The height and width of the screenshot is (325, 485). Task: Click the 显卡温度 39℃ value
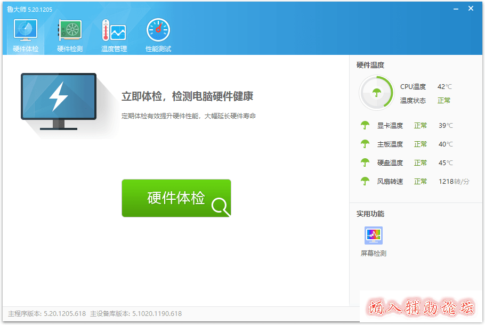point(446,126)
